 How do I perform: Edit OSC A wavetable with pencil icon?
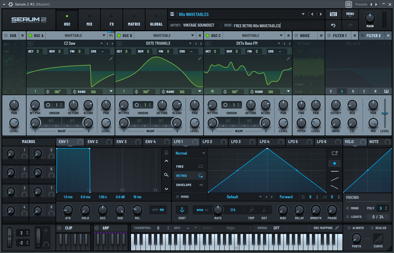pos(111,58)
